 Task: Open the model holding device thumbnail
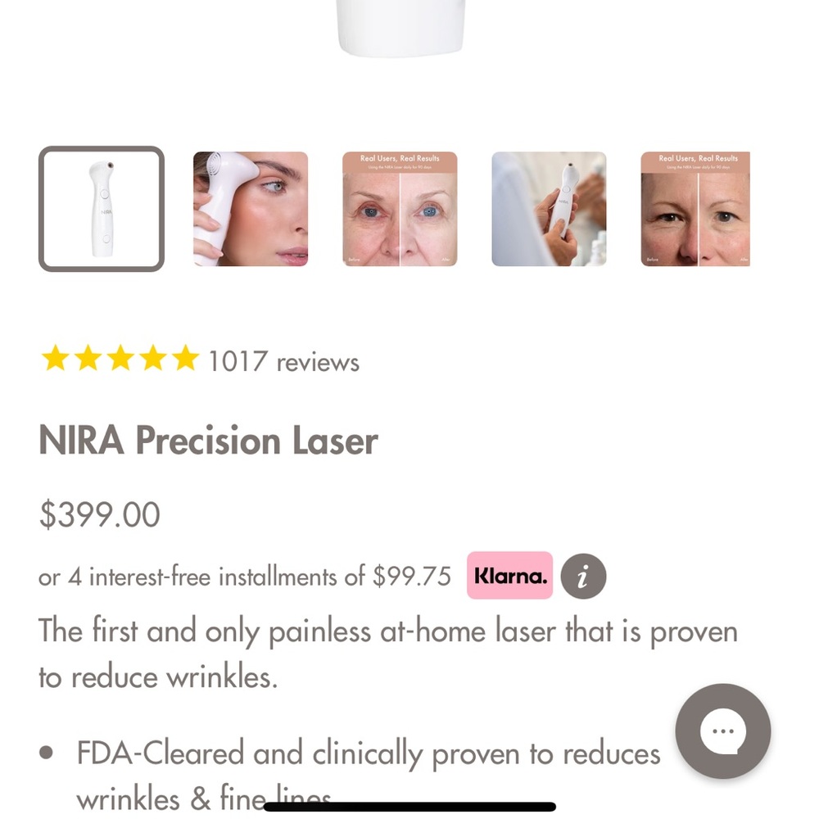coord(251,207)
